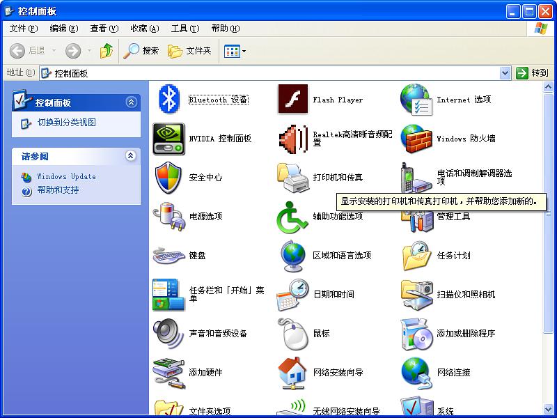Open the Flash Player icon
557x418 pixels.
coord(292,99)
